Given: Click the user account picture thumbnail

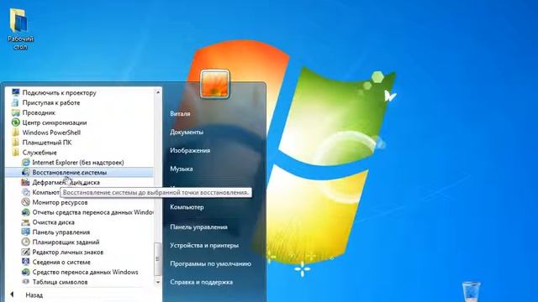Looking at the screenshot, I should (x=215, y=84).
